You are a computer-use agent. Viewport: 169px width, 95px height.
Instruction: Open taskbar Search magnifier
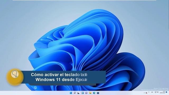pyautogui.click(x=75, y=93)
